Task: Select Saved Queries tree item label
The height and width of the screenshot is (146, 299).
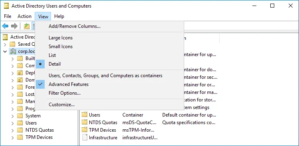Action: coord(26,44)
